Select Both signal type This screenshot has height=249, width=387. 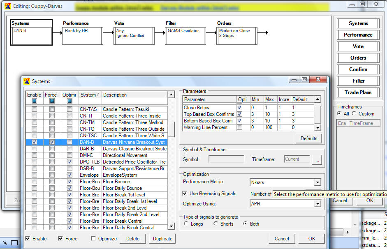click(x=245, y=224)
